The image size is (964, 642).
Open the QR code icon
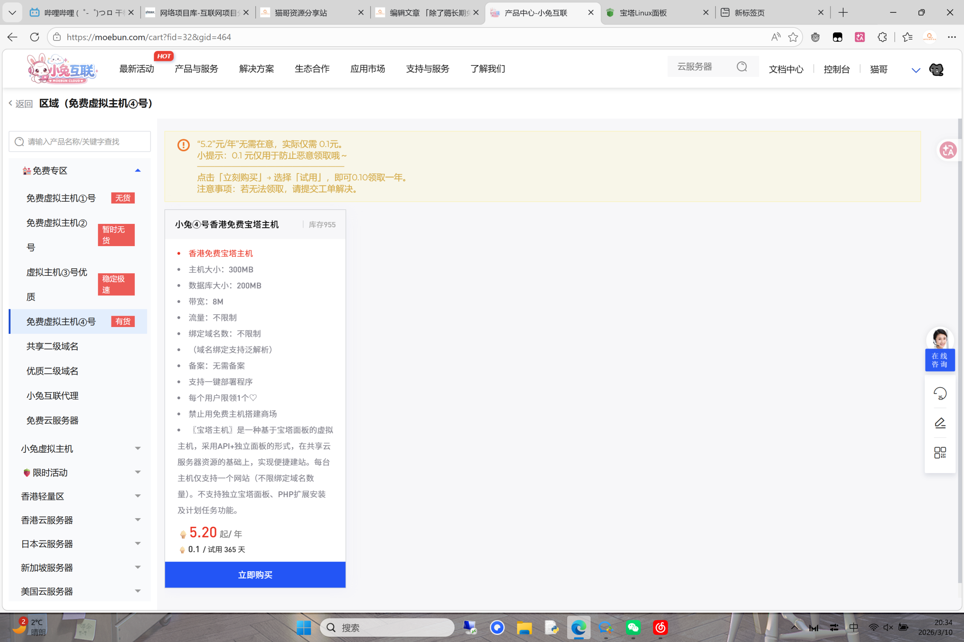coord(940,452)
